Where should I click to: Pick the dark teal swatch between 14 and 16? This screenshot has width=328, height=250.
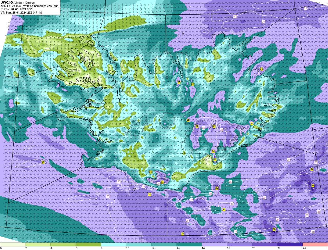pos(189,244)
